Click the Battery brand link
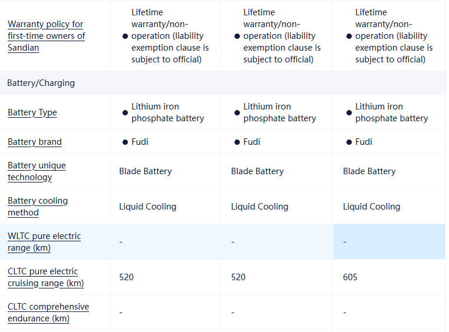The width and height of the screenshot is (449, 332). pos(35,142)
